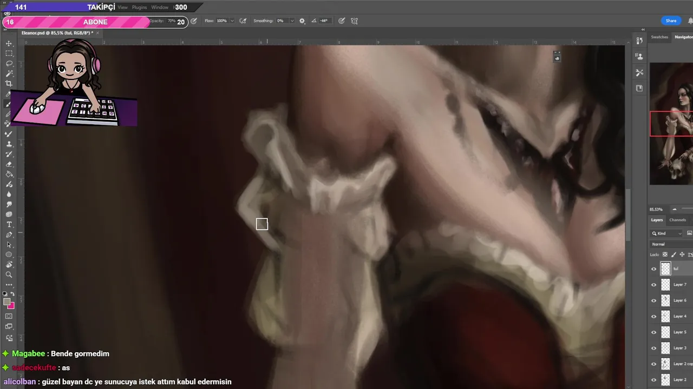Select the Zoom magnifier tool
The width and height of the screenshot is (693, 389).
click(x=9, y=274)
